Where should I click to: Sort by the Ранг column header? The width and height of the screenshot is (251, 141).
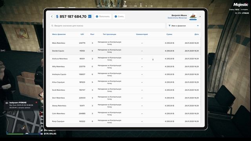point(92,34)
